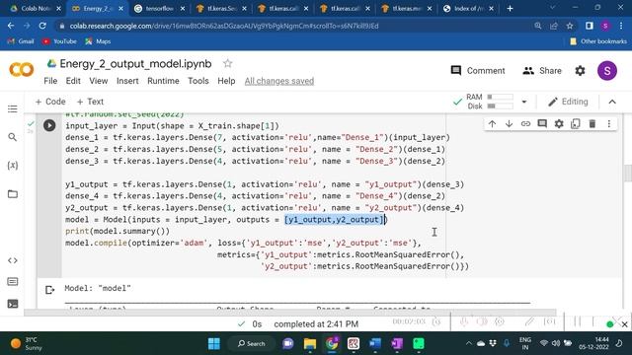Open YouTube bookmark
This screenshot has width=632, height=355.
59,41
